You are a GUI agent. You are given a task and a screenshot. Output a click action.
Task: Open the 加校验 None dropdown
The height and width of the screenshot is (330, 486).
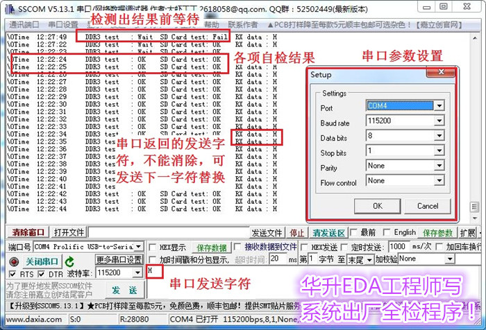point(450,259)
